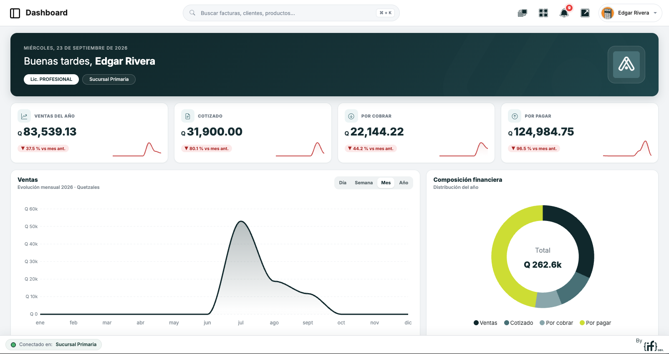Click the expand arrow icon in header
The width and height of the screenshot is (669, 354).
[585, 13]
